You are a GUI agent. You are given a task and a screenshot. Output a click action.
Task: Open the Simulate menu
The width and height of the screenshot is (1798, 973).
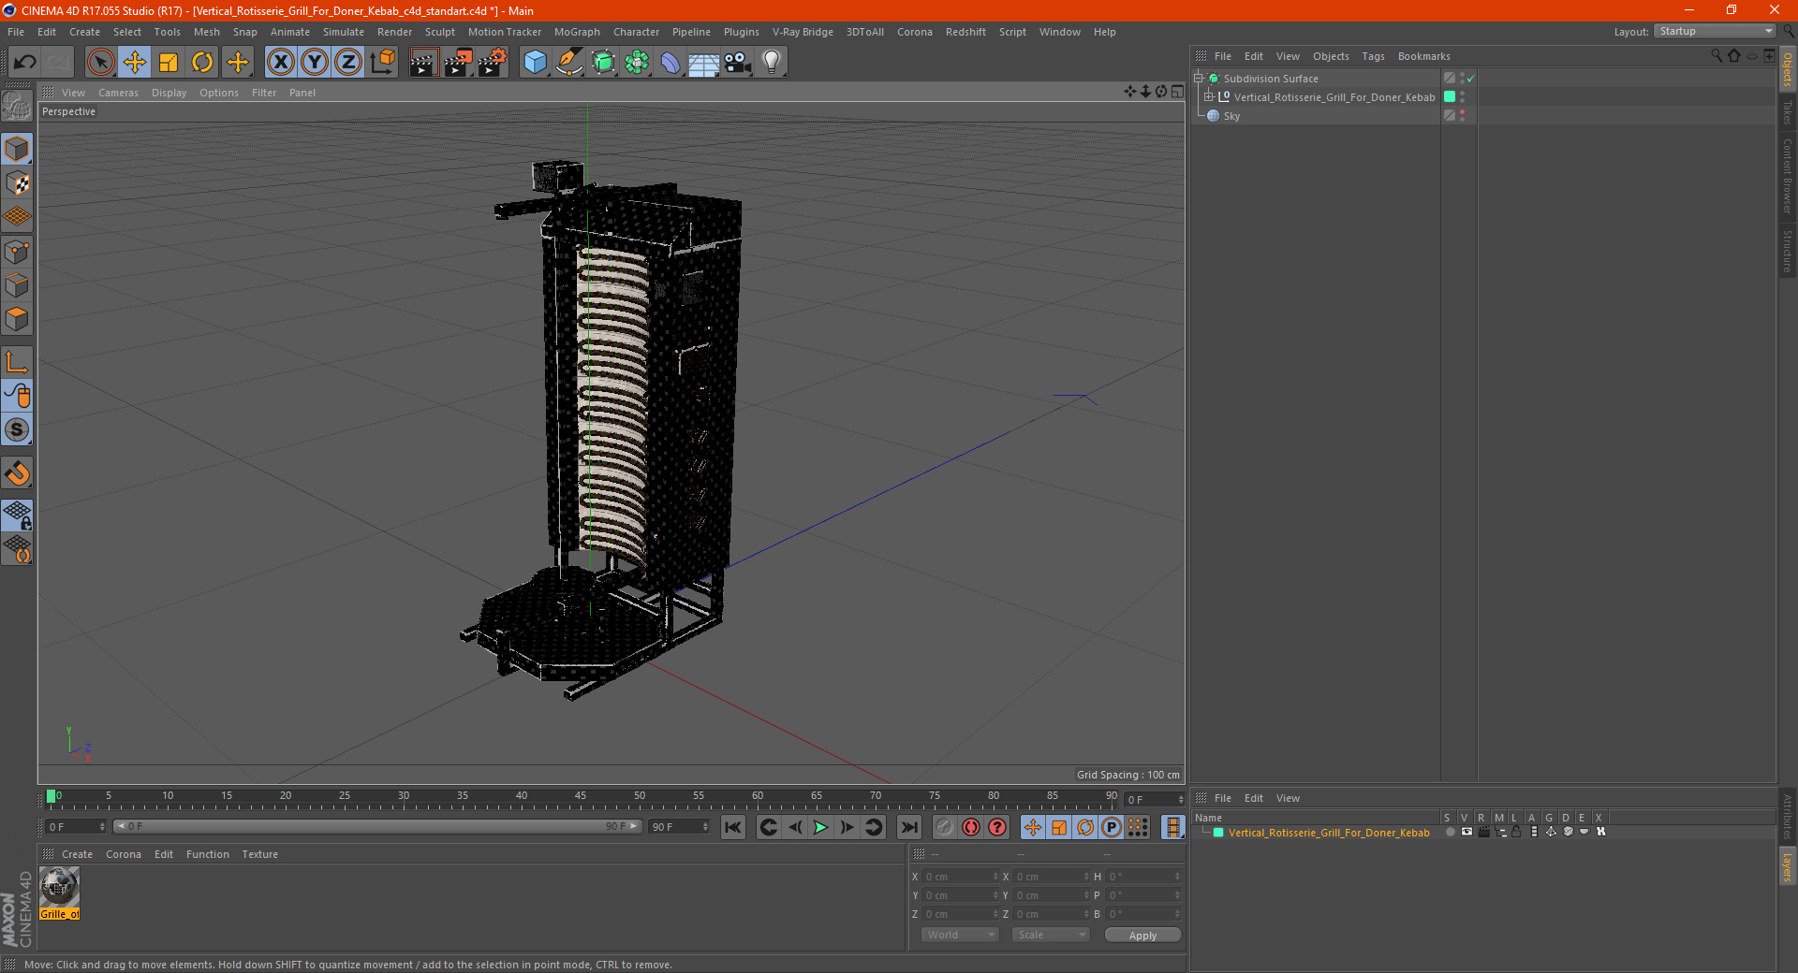click(x=344, y=32)
